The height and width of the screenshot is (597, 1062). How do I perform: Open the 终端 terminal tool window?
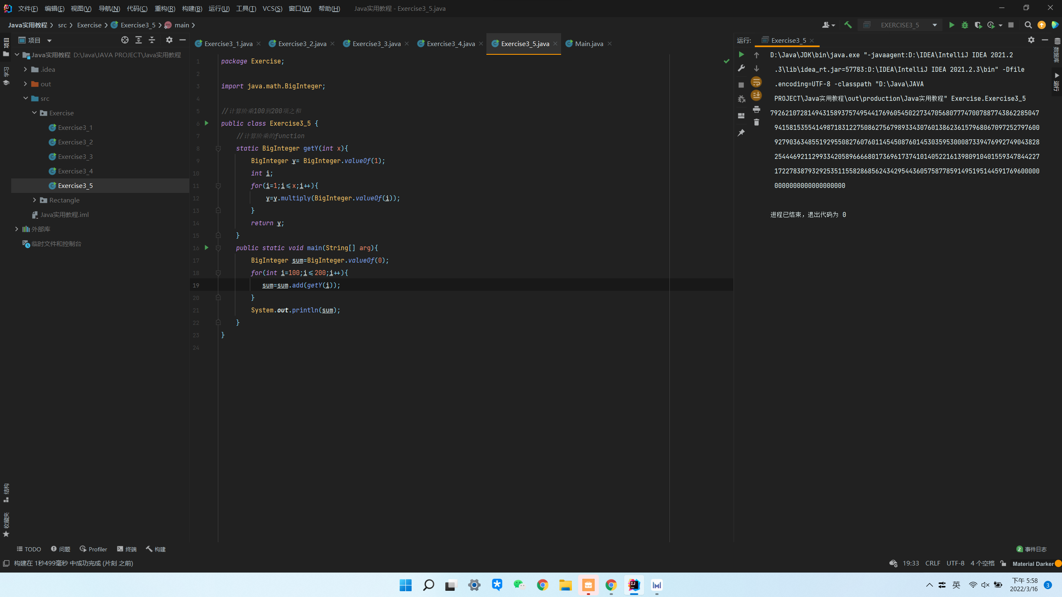pyautogui.click(x=127, y=549)
